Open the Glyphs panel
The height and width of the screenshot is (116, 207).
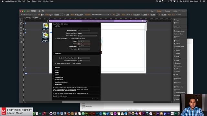[177, 51]
